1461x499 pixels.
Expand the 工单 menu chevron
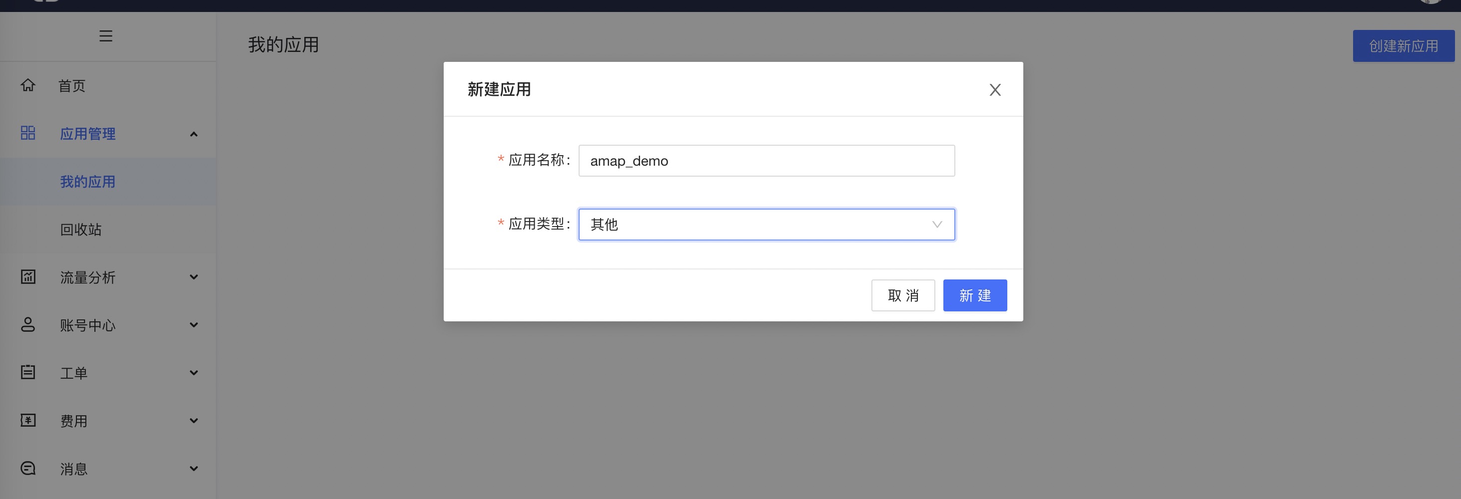pos(193,373)
